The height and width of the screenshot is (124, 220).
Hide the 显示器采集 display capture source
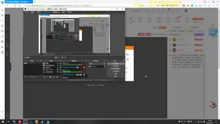[x=58, y=72]
